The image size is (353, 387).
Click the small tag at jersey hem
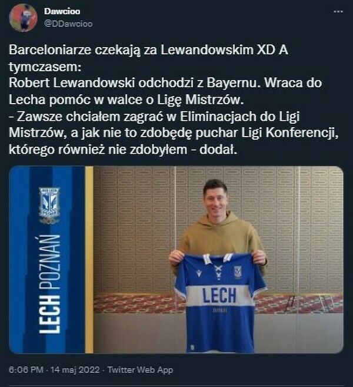pos(192,348)
